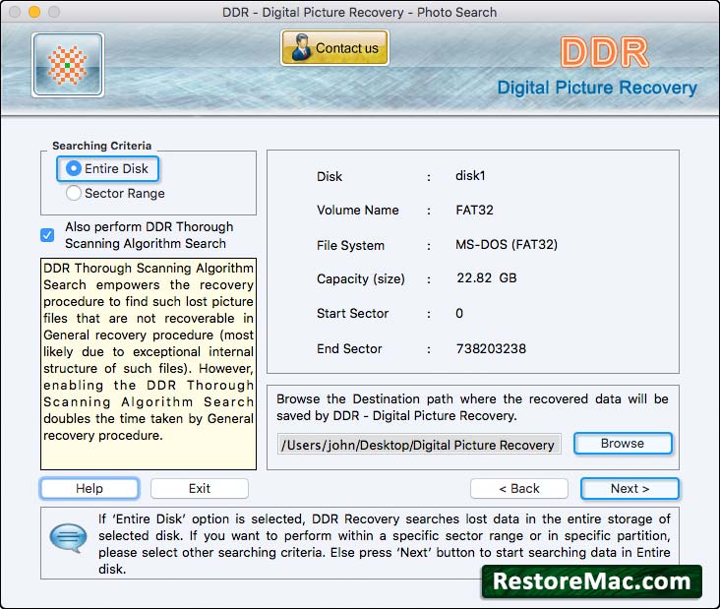The height and width of the screenshot is (609, 720).
Task: Click the FAT32 volume name value
Action: point(474,210)
